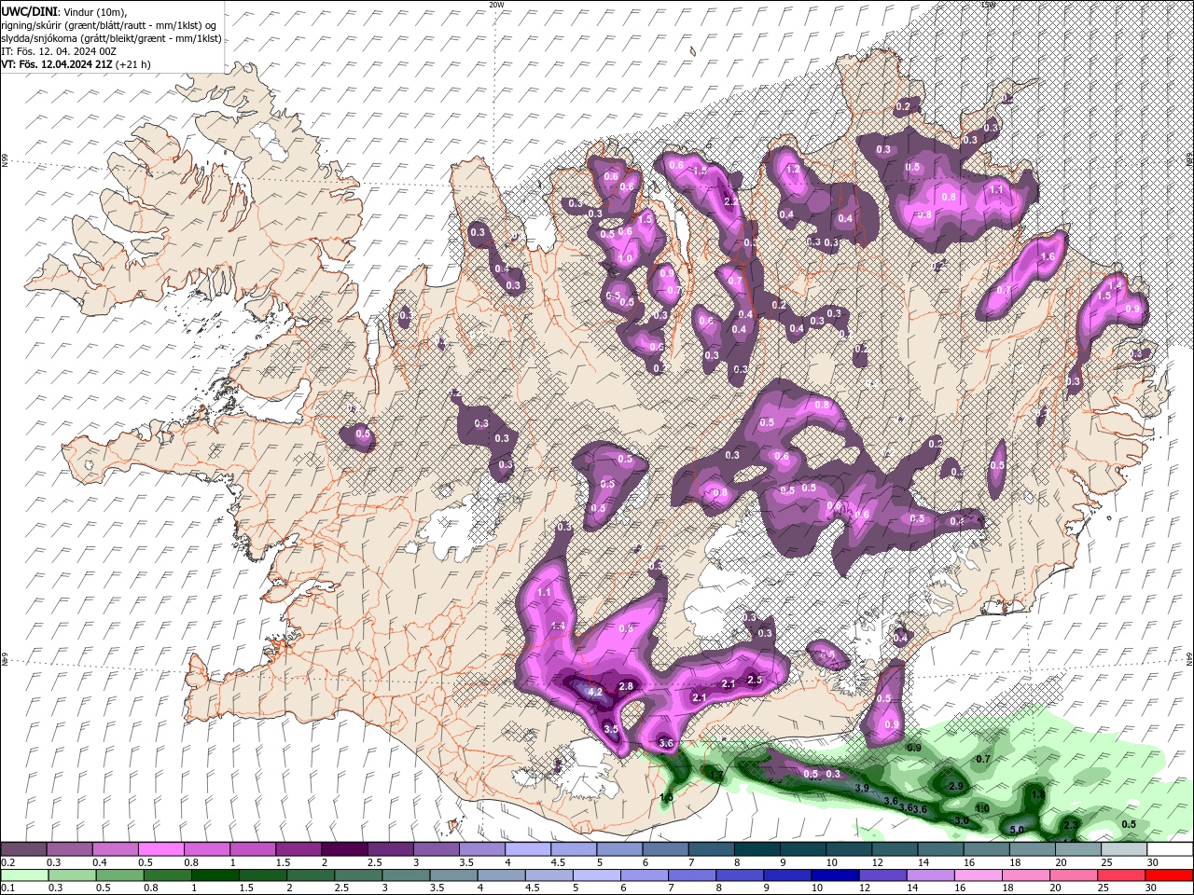
Task: Click the 0.1 label starting the rain legend
Action: [7, 888]
